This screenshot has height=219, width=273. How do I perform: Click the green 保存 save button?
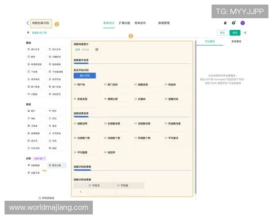(x=235, y=33)
